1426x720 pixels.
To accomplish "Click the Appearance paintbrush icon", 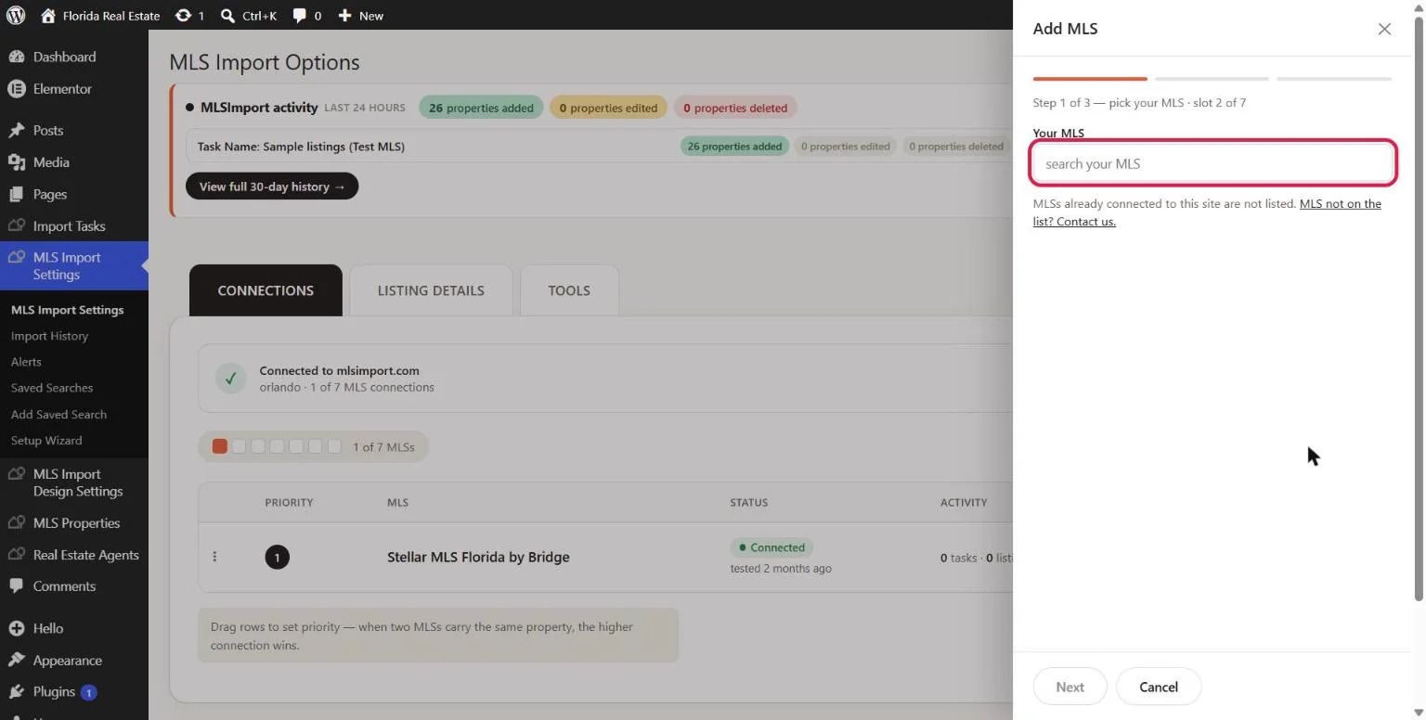I will click(16, 661).
